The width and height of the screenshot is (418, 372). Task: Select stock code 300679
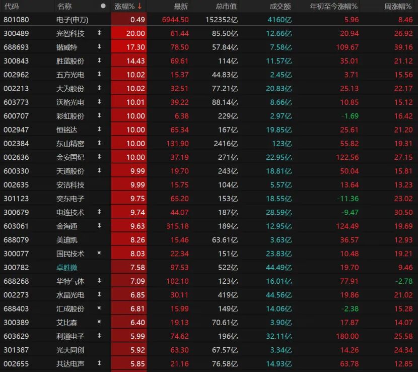[x=16, y=212]
